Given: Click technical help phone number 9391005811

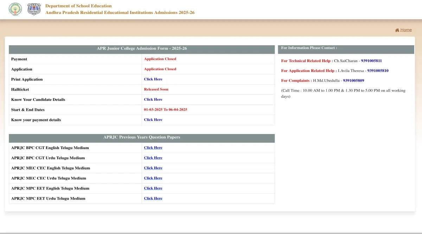Looking at the screenshot, I should (x=371, y=61).
